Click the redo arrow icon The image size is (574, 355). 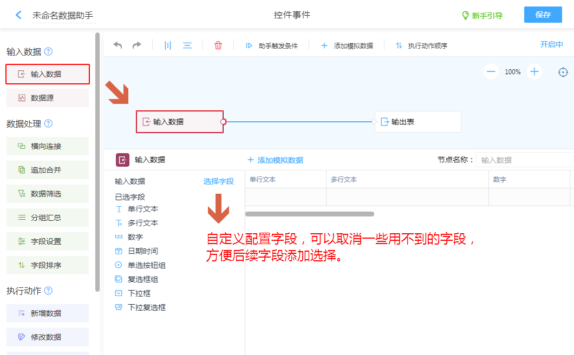pyautogui.click(x=137, y=45)
